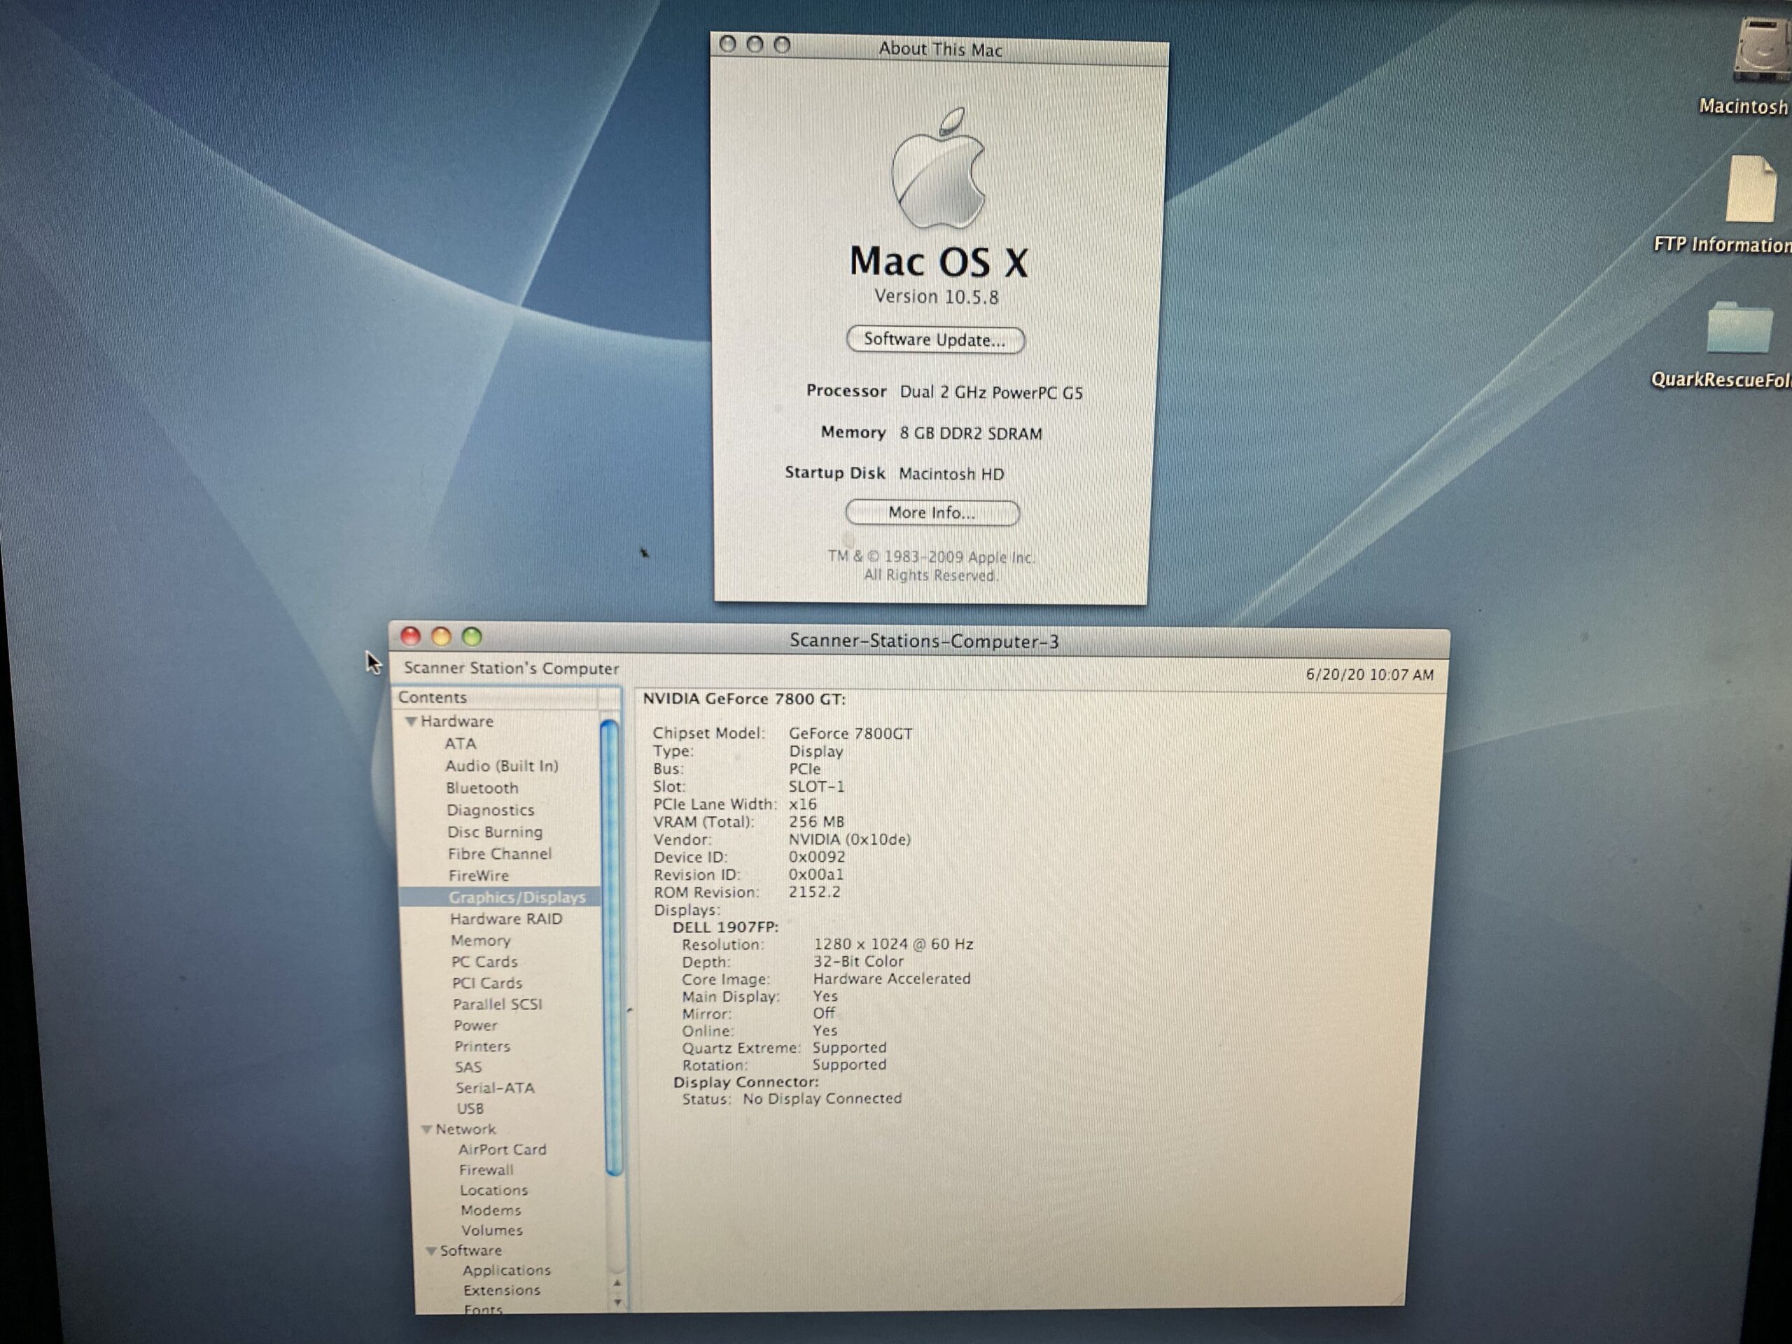The width and height of the screenshot is (1792, 1344).
Task: Click the No Display Connected status
Action: point(822,1098)
